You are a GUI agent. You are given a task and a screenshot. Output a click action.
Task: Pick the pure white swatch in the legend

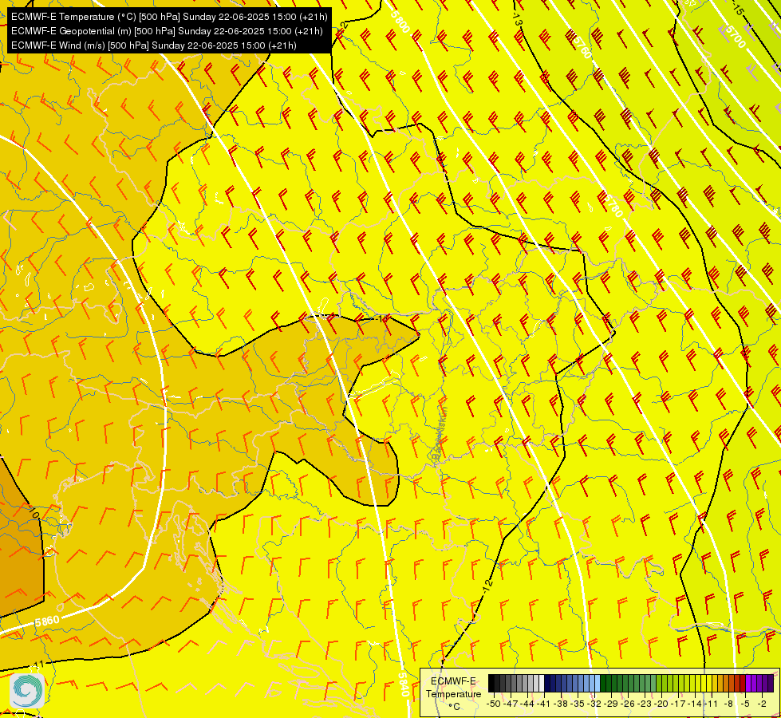[542, 683]
